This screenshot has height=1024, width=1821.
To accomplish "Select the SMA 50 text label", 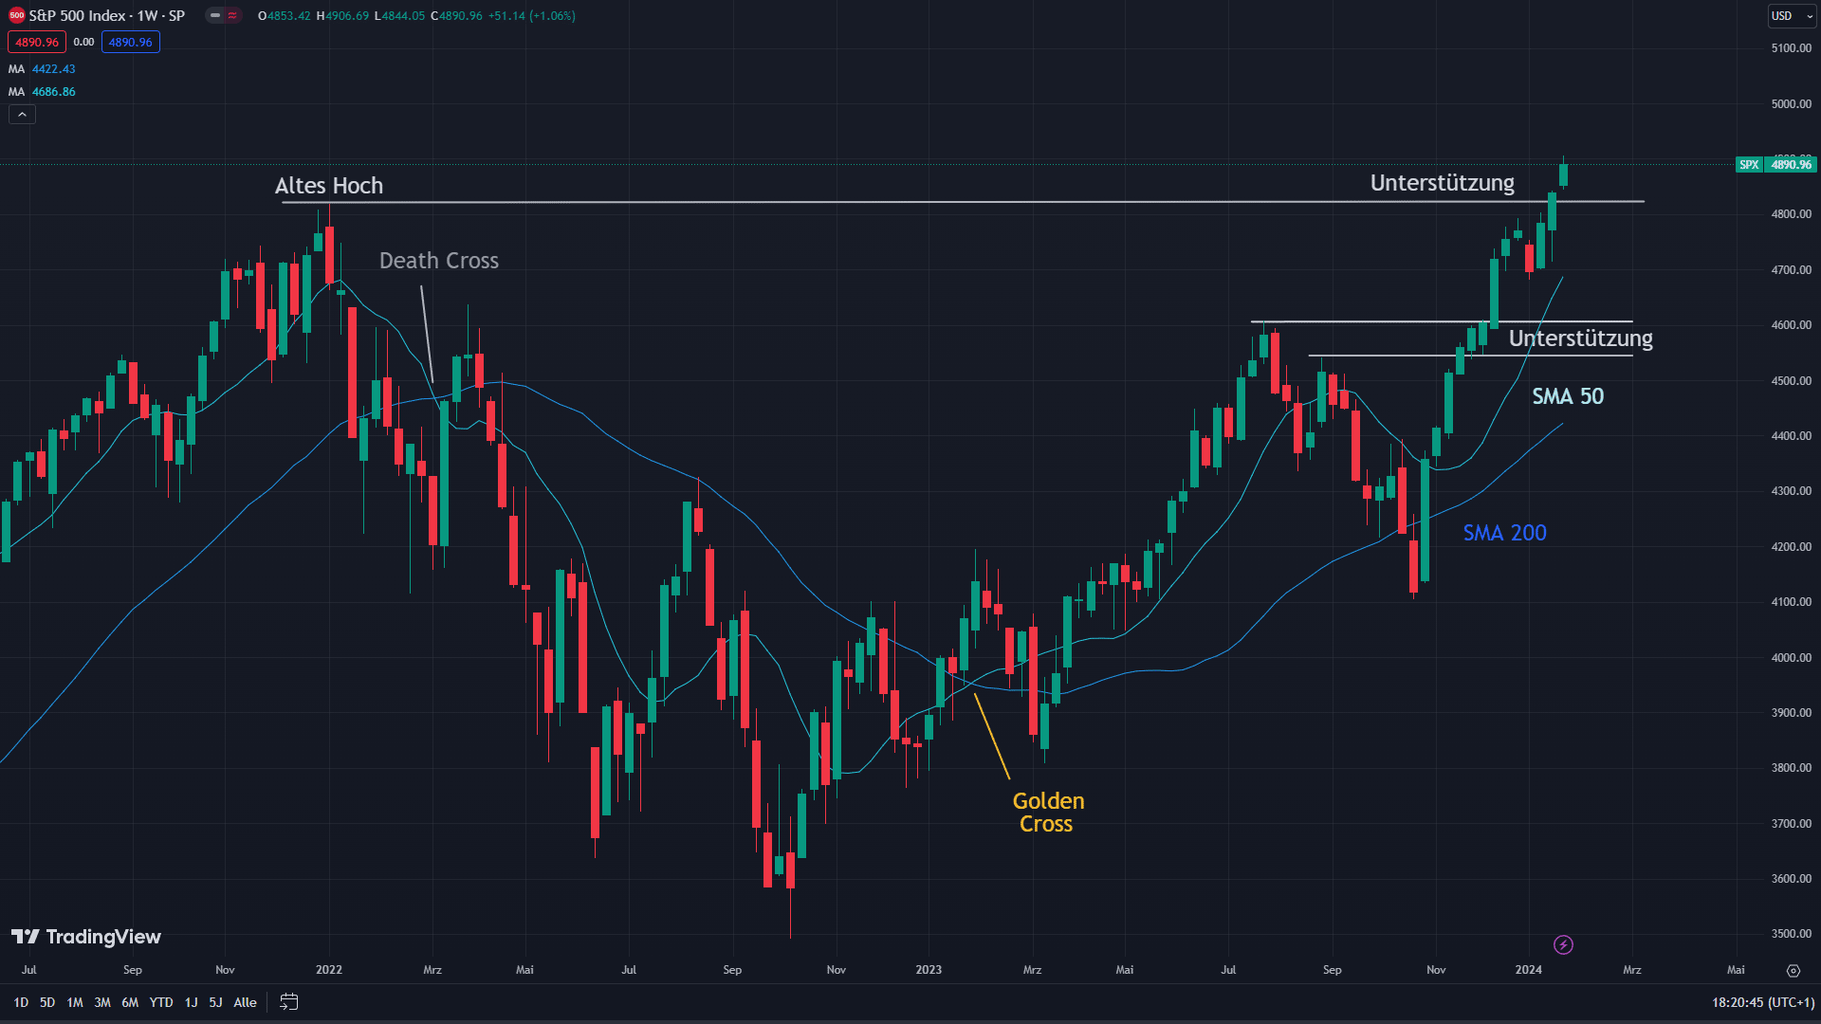I will [1568, 396].
